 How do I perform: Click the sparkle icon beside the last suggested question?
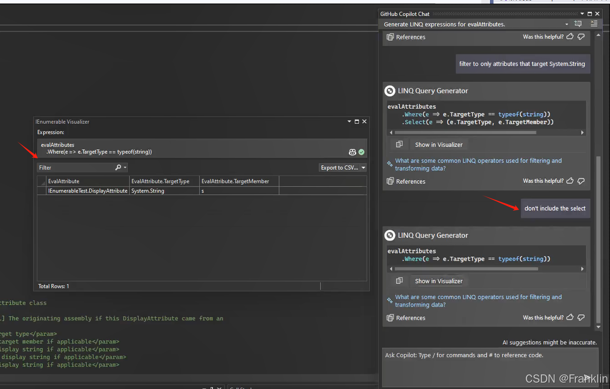[390, 301]
